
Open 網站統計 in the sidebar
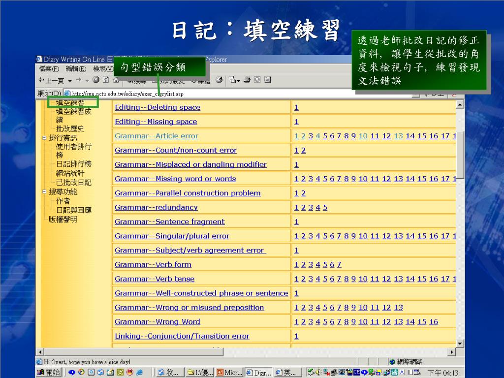click(70, 173)
